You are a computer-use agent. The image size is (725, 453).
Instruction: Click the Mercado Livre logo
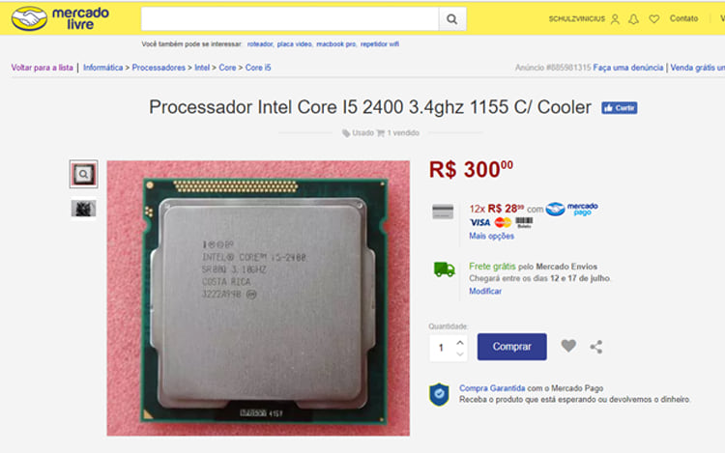point(60,18)
